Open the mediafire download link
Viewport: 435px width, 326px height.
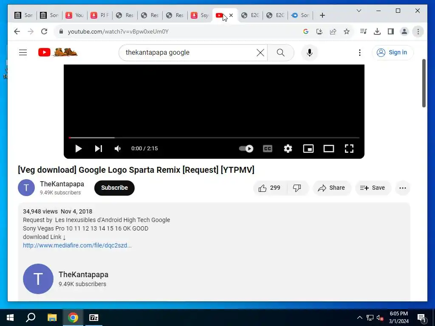77,245
